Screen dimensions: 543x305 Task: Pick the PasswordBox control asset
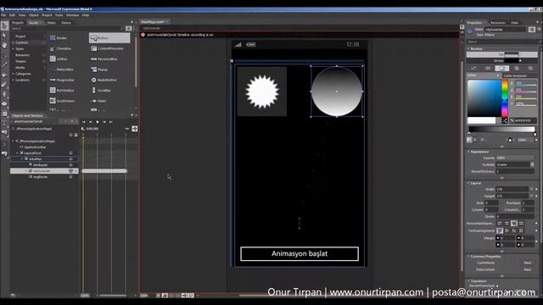coord(104,59)
